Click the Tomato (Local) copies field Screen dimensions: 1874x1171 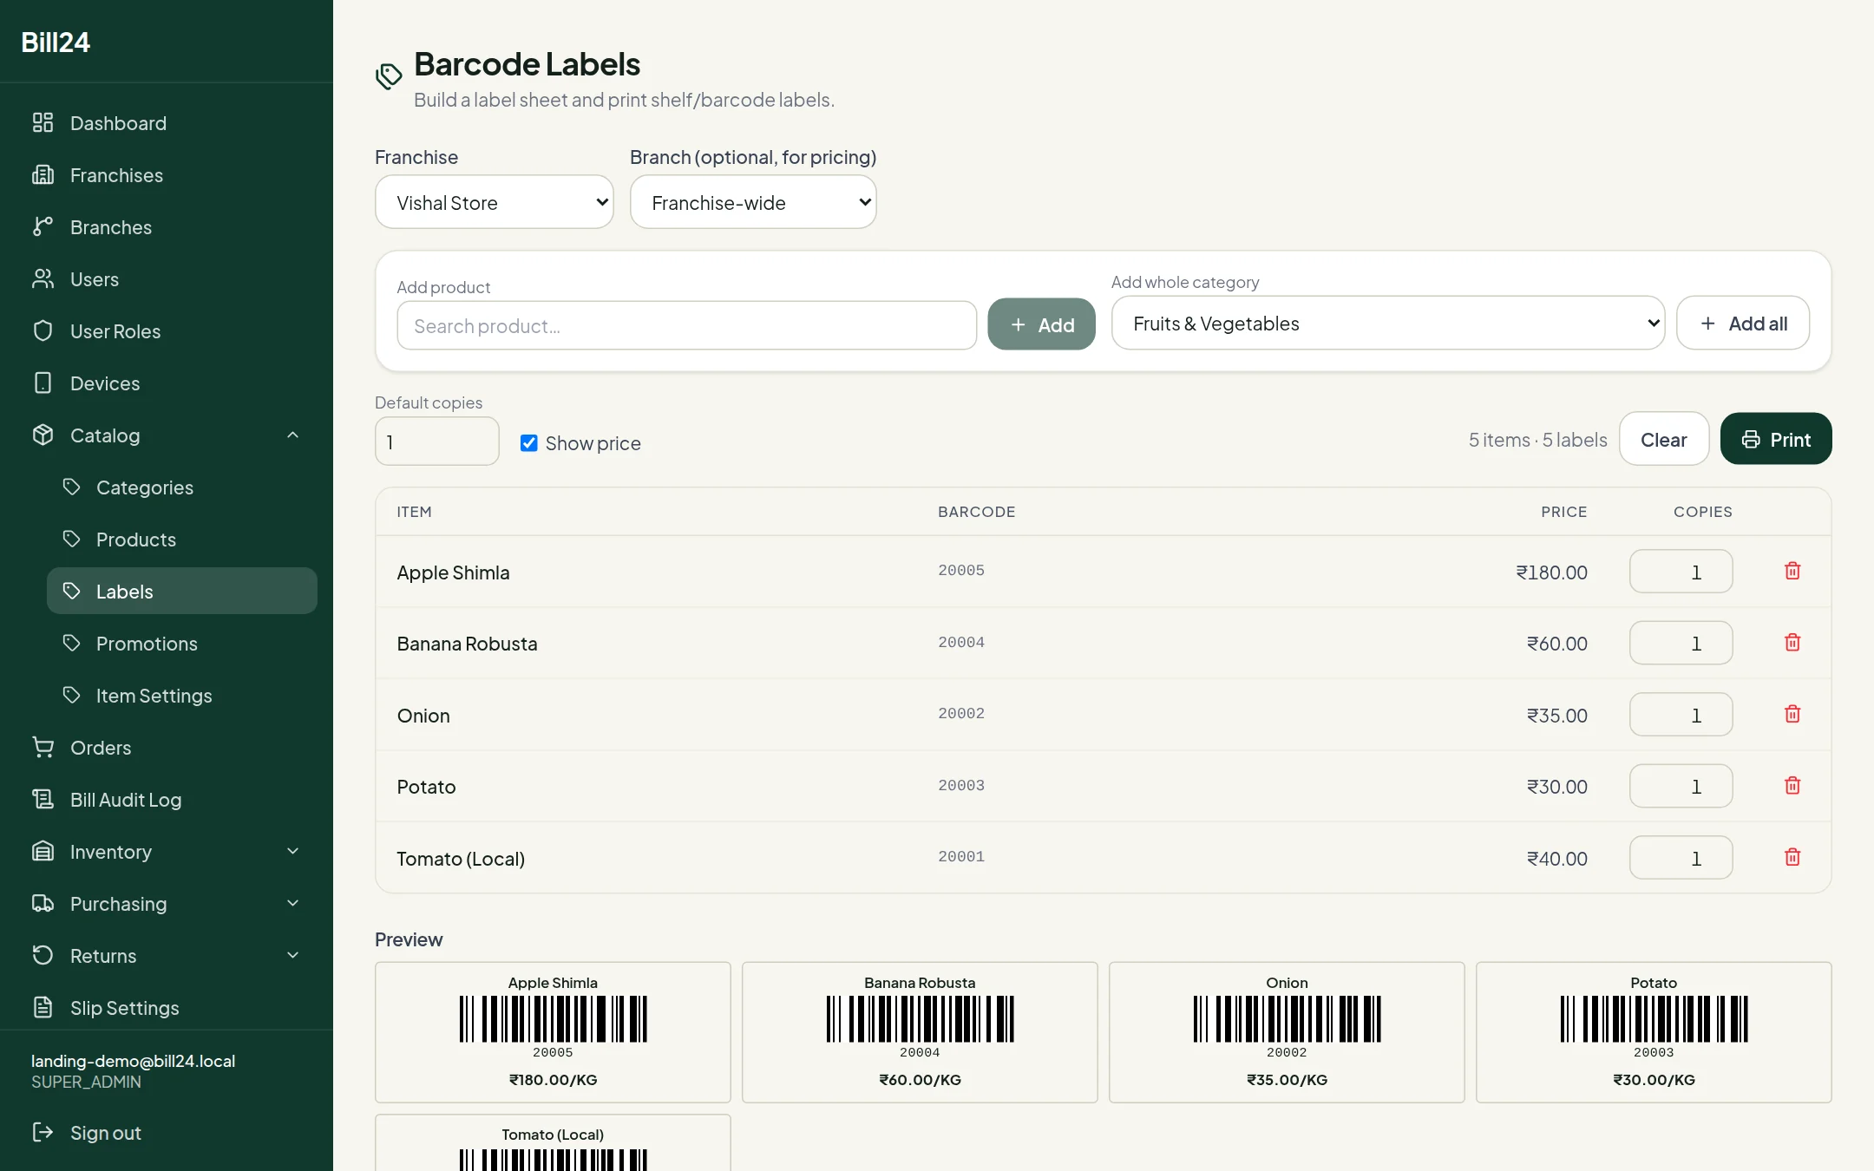[x=1681, y=858]
